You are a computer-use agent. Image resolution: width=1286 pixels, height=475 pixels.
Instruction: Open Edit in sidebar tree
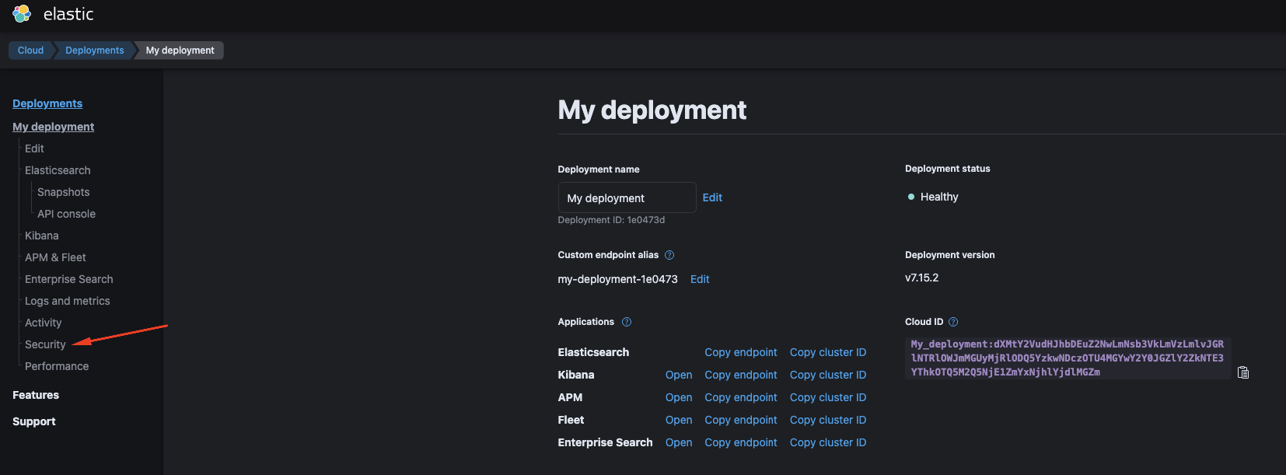coord(34,148)
